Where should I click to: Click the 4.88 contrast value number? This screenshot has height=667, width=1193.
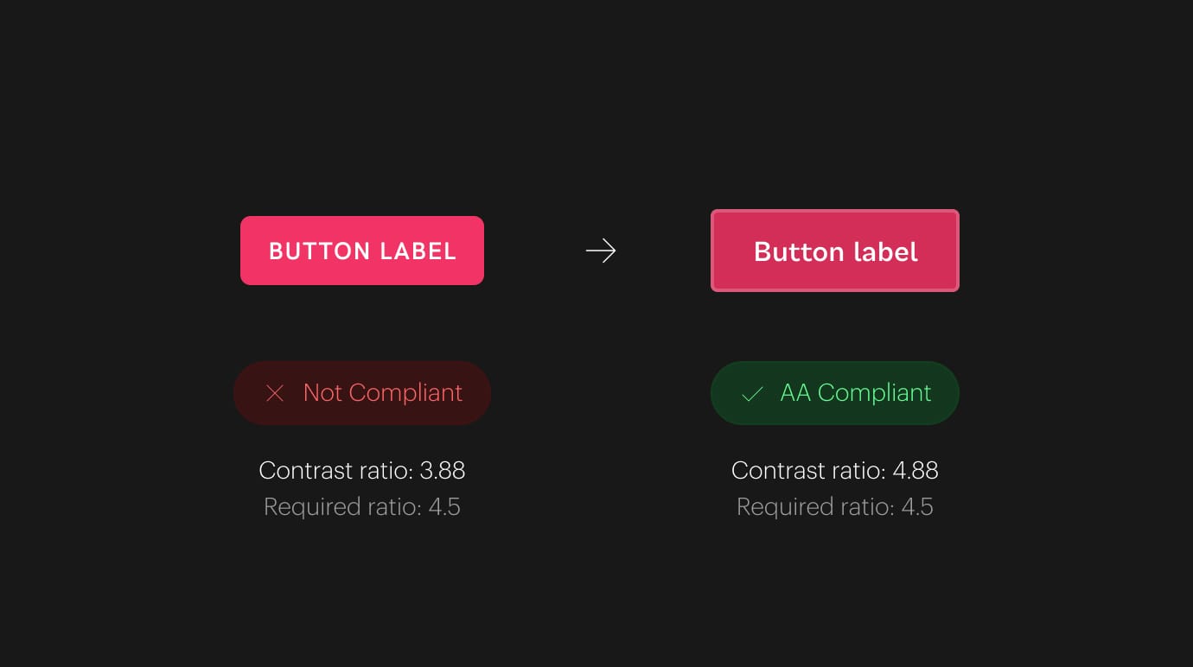coord(915,470)
